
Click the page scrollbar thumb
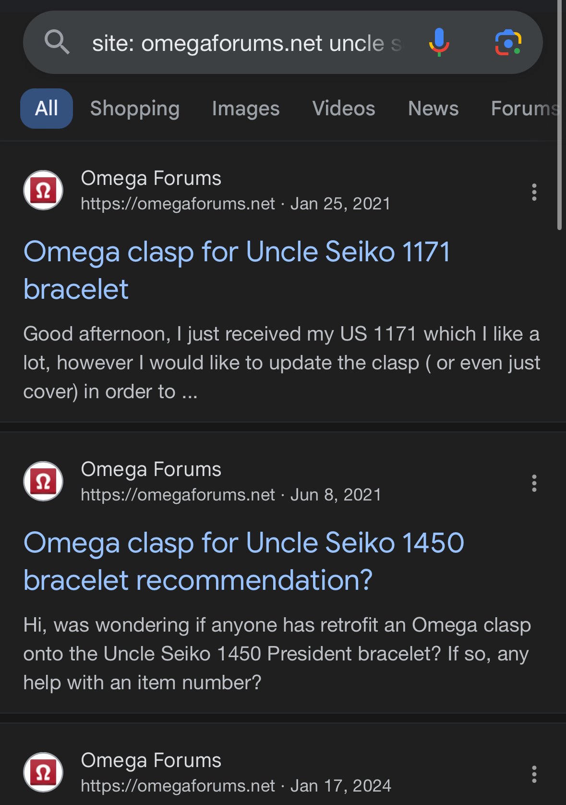pos(559,115)
